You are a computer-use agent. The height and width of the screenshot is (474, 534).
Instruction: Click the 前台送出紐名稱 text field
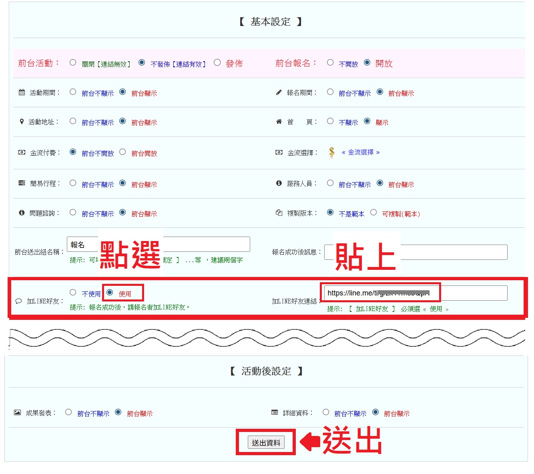[206, 244]
